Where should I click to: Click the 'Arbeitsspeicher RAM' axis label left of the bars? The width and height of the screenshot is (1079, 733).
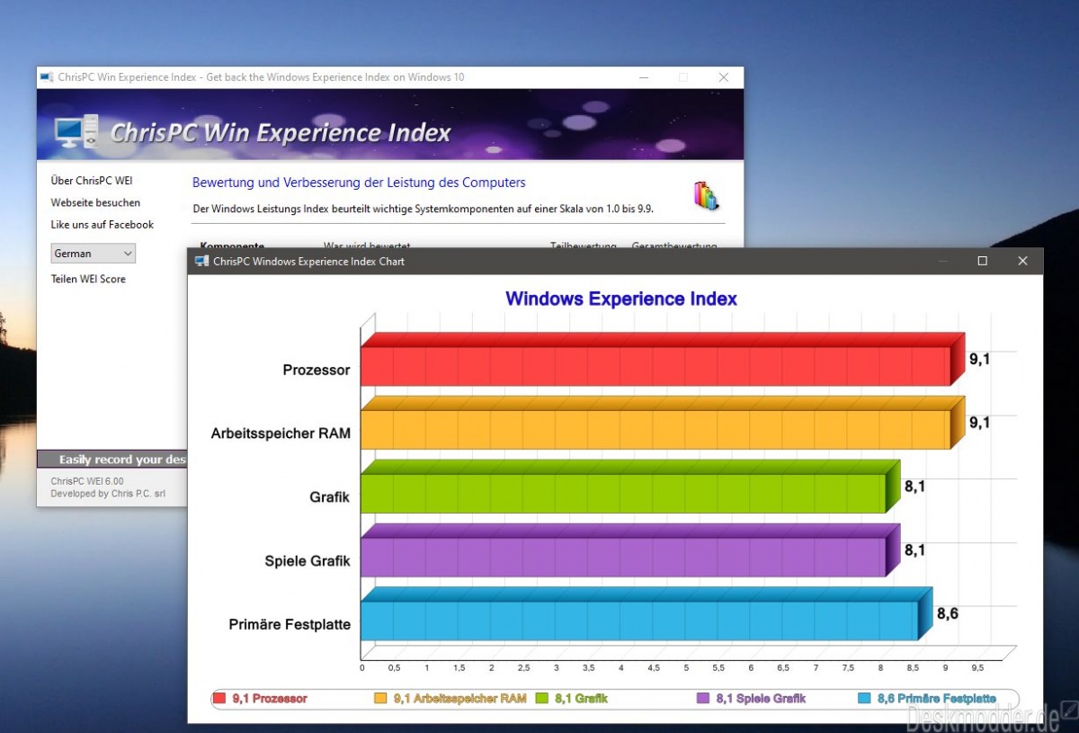tap(281, 434)
